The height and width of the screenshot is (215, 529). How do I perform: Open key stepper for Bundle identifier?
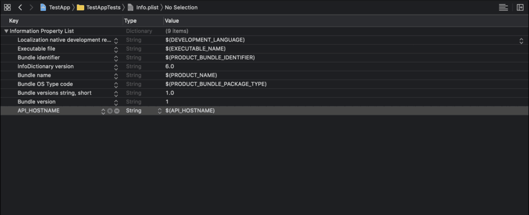[116, 58]
